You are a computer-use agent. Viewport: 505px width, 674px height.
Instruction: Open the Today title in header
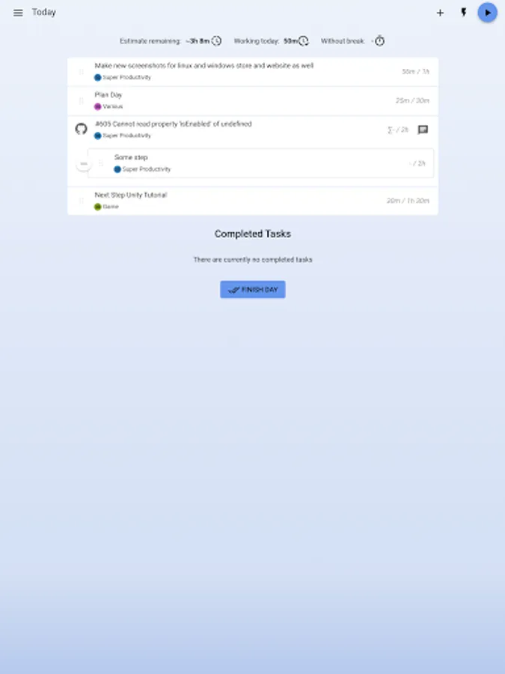(x=44, y=13)
